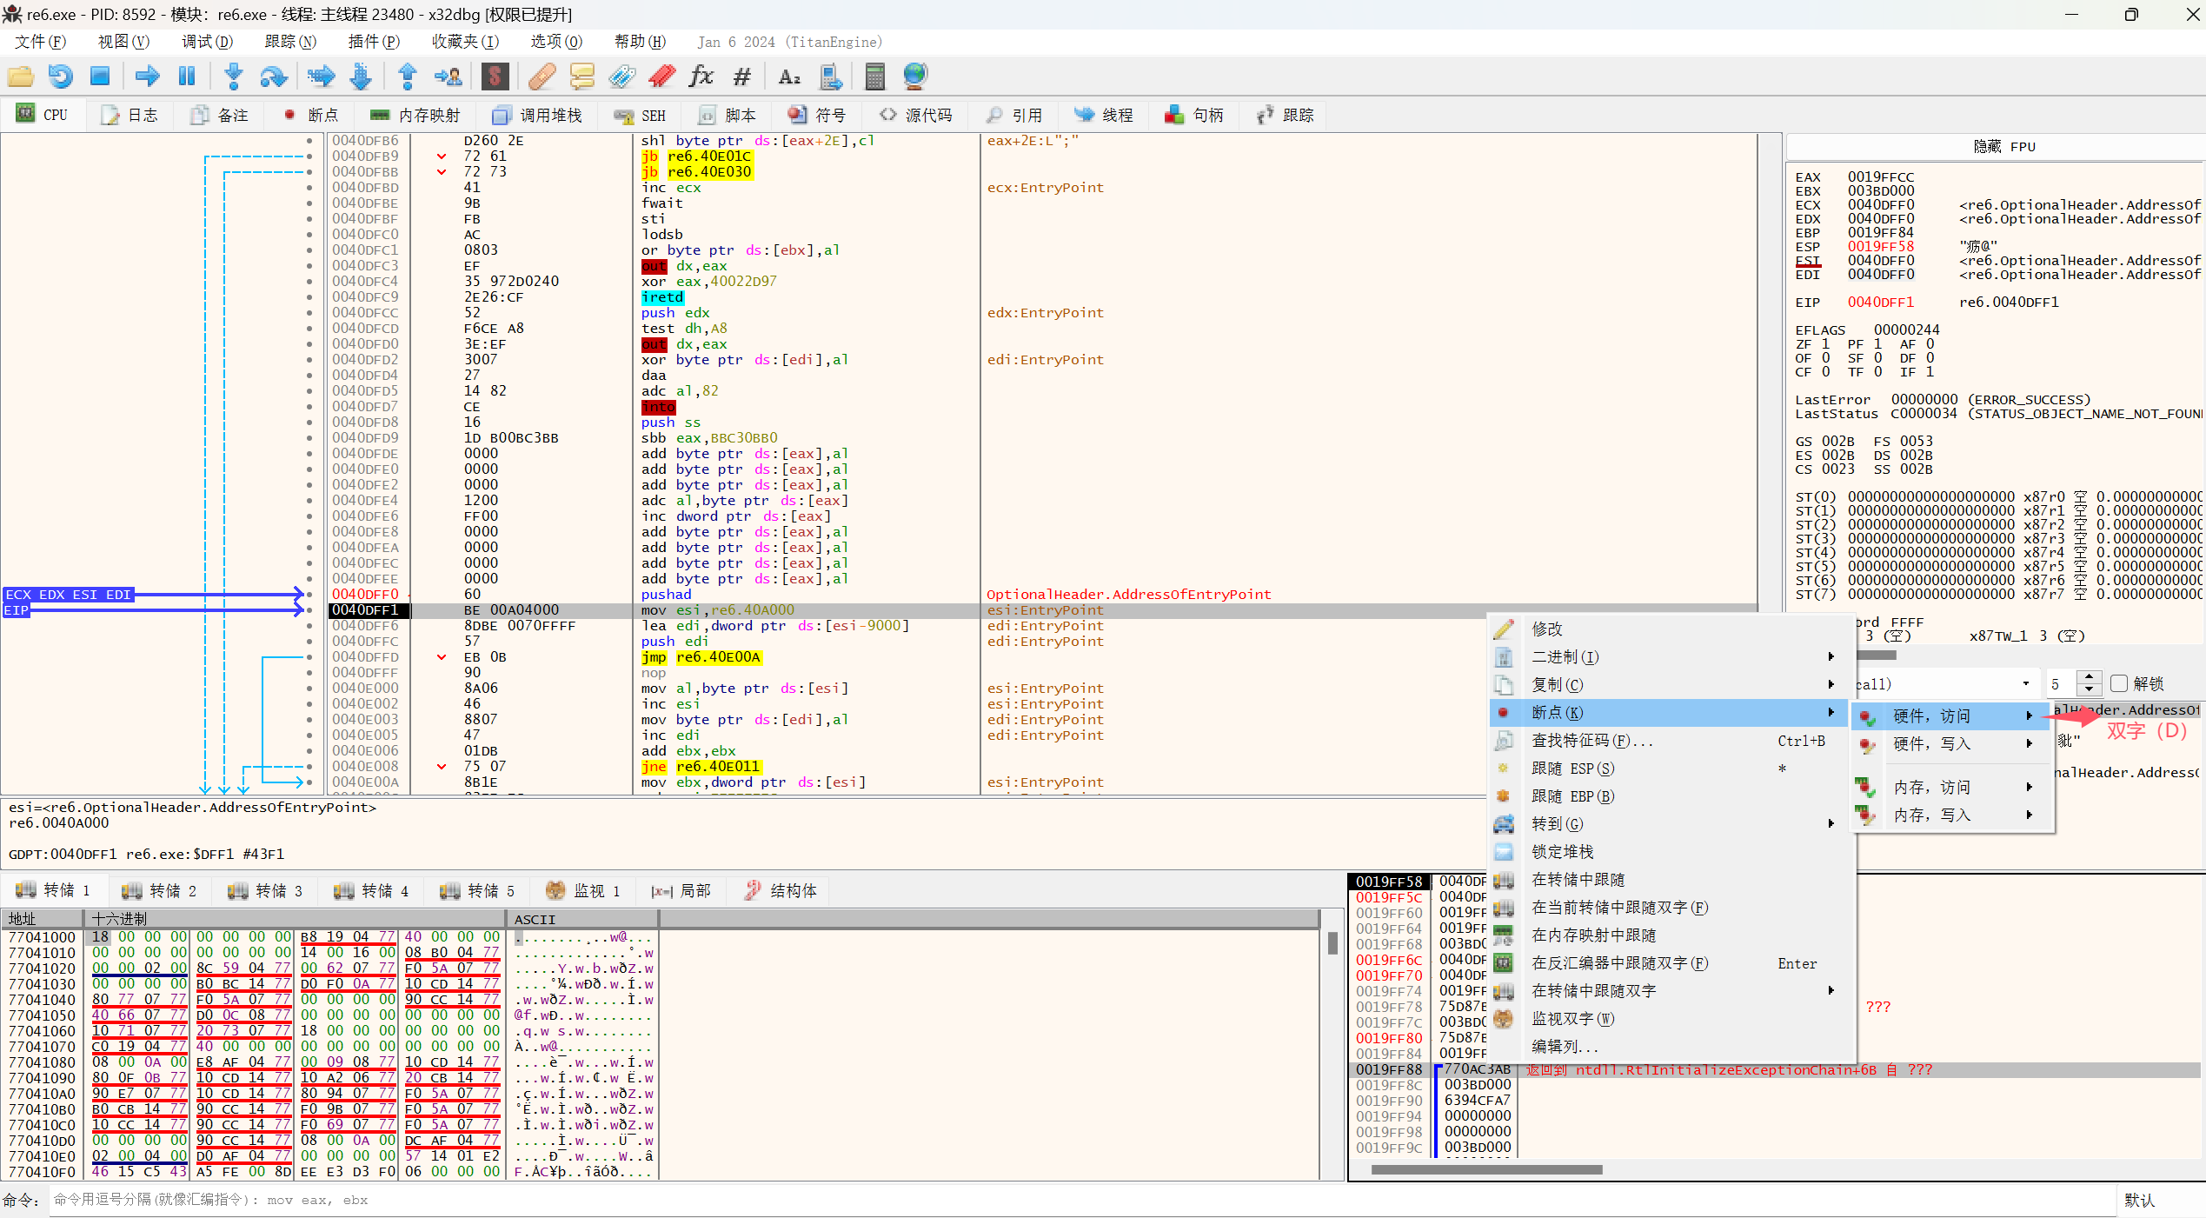Image resolution: width=2206 pixels, height=1218 pixels.
Task: Click the Step Into toolbar icon
Action: click(x=233, y=77)
